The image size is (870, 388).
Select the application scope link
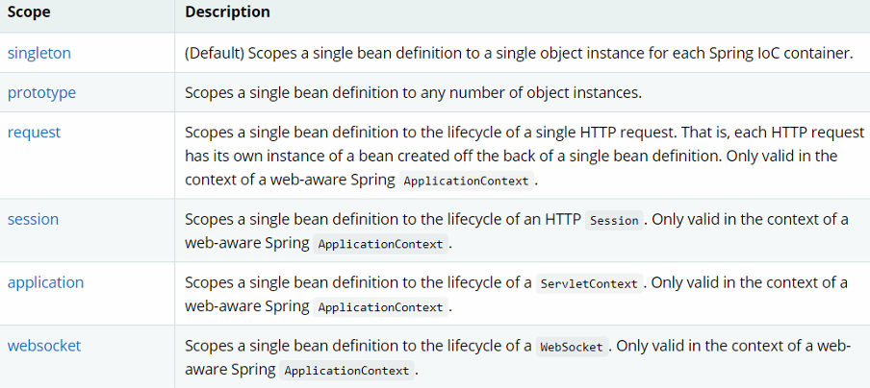[45, 282]
